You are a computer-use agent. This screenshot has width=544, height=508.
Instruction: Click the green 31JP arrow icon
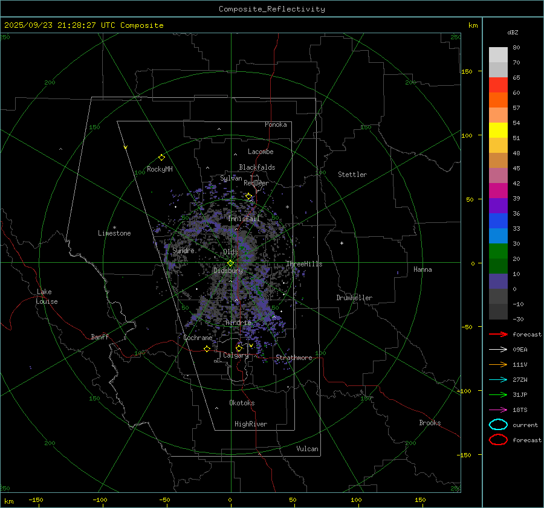498,394
